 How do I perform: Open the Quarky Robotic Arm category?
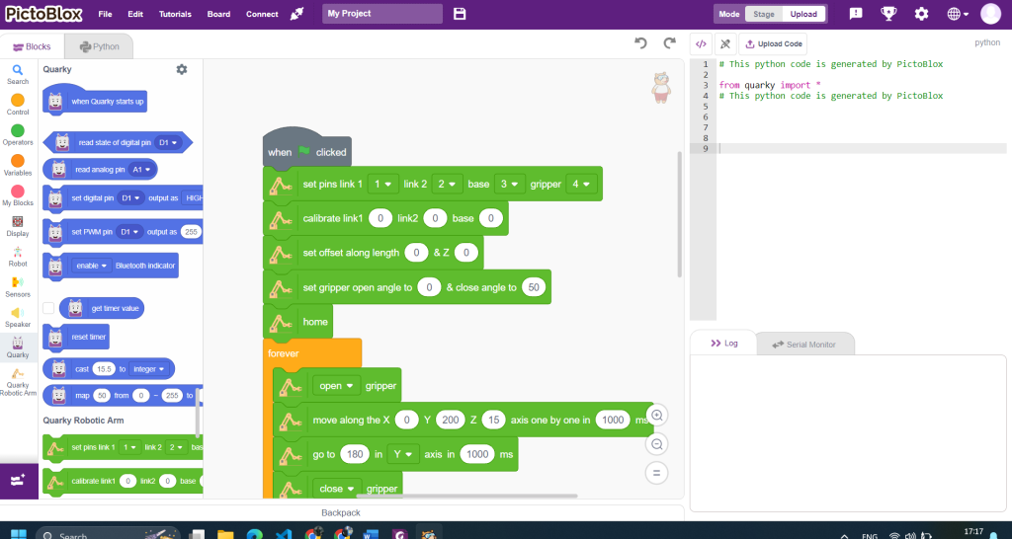point(18,381)
